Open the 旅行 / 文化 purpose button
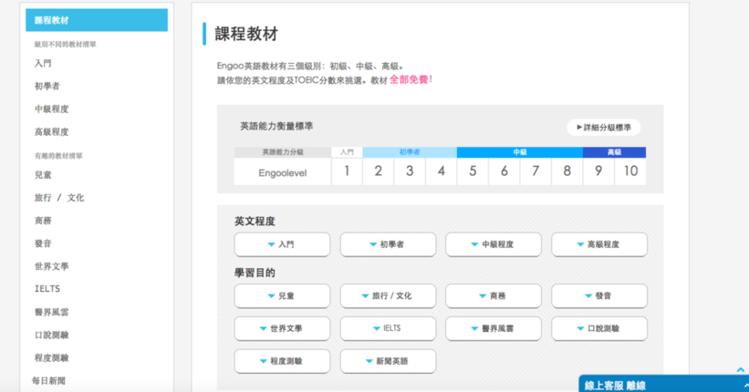 (x=388, y=296)
